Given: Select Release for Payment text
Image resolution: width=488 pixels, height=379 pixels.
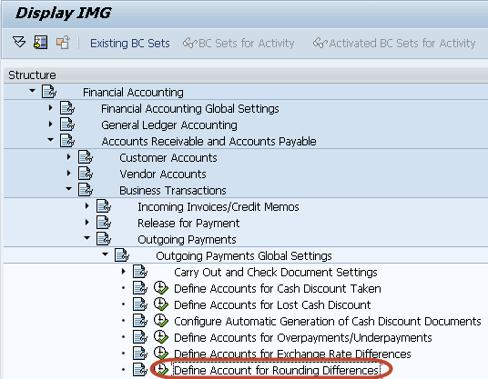Looking at the screenshot, I should pos(188,223).
